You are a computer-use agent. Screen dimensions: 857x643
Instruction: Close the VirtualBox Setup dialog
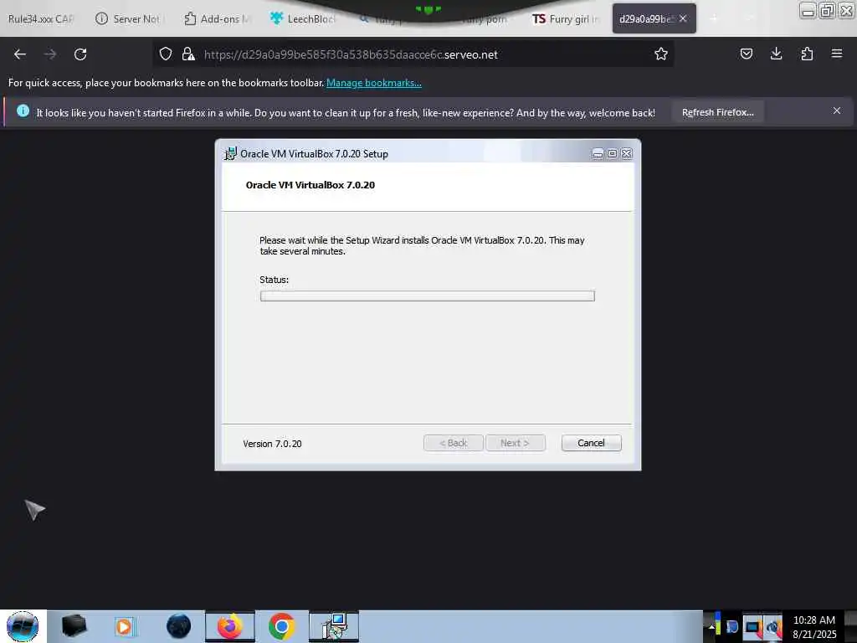(x=627, y=154)
